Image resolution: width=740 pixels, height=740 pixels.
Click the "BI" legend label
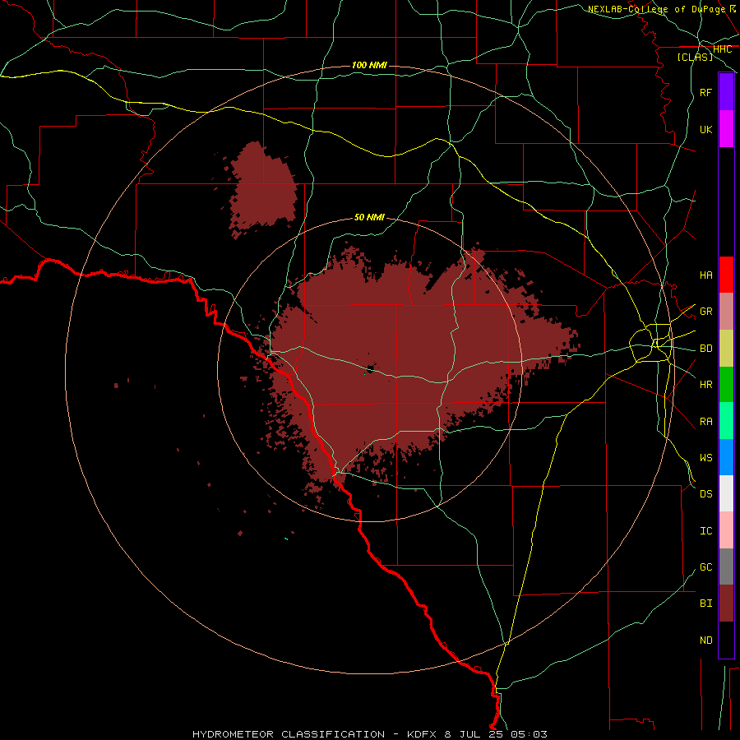point(705,604)
